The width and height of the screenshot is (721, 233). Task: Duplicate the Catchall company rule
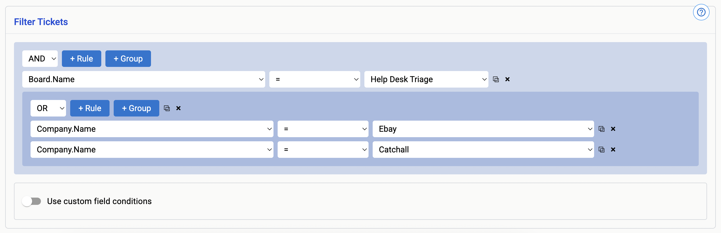601,150
